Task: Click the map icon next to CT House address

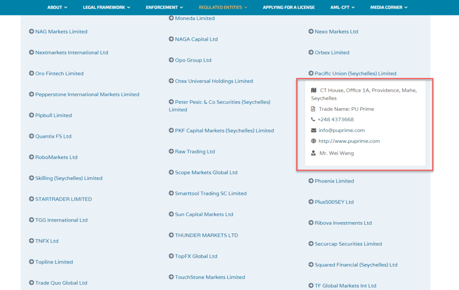Action: click(x=314, y=90)
